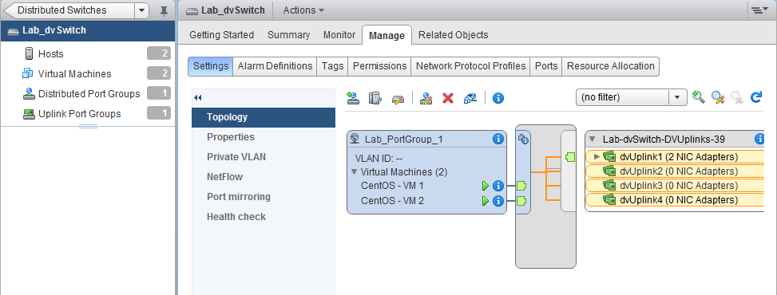Viewport: 777px width, 295px height.
Task: Select the Tags sub-tab
Action: [x=332, y=66]
